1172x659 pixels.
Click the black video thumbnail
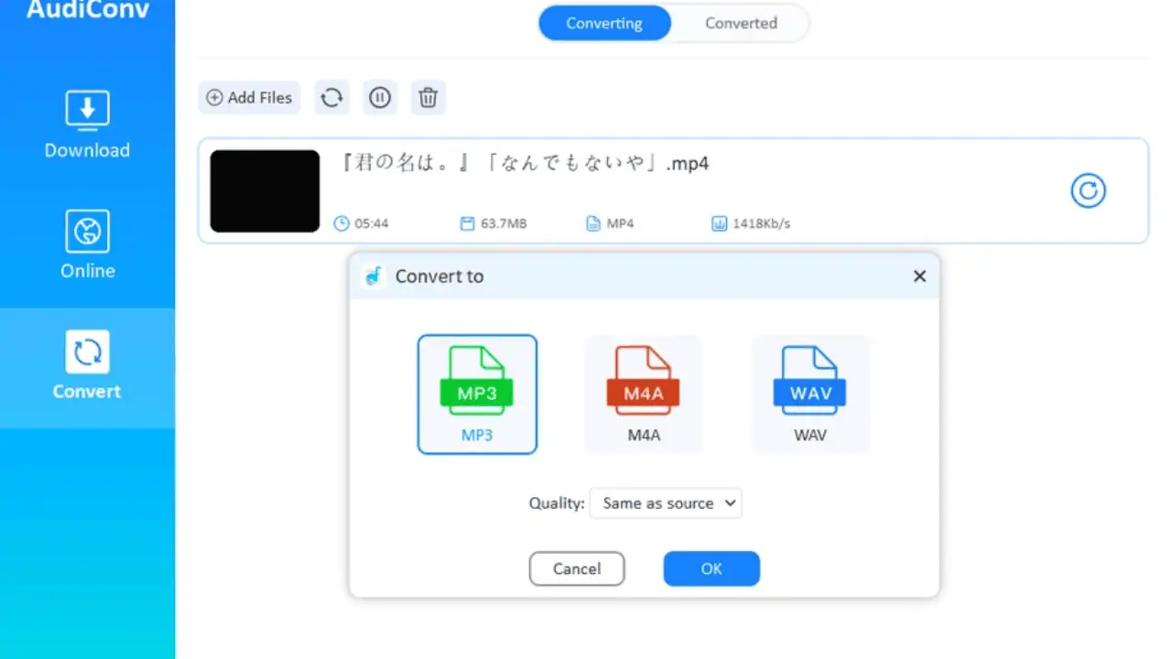click(265, 190)
